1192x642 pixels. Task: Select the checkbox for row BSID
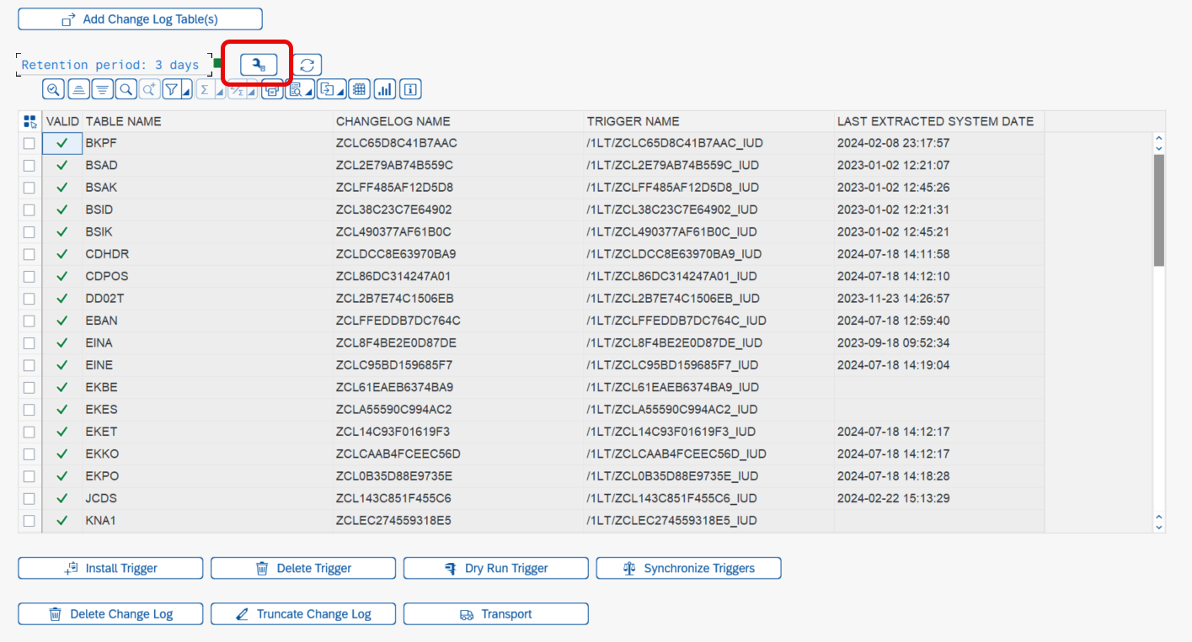pos(29,210)
